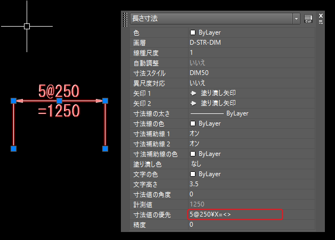Open the CUI customize icon

click(x=308, y=19)
